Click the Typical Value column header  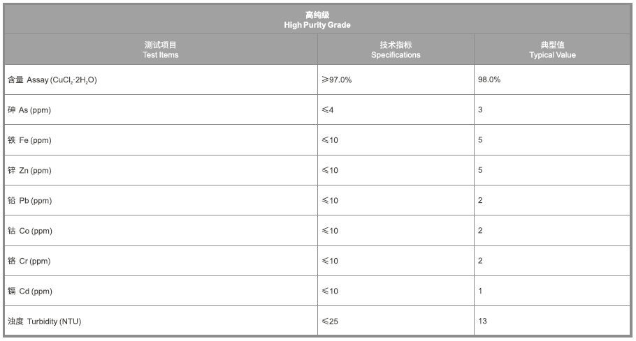(552, 50)
